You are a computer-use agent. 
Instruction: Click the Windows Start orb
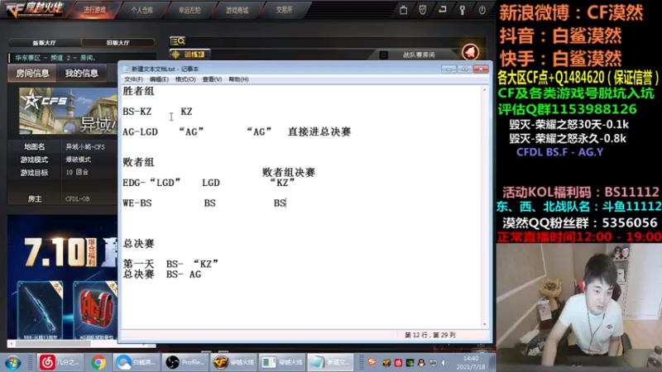coord(12,362)
